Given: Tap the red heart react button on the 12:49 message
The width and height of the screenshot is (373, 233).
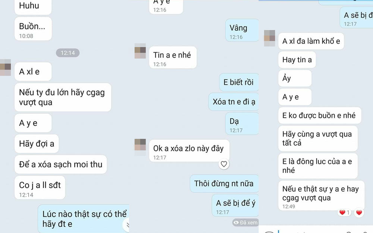Looking at the screenshot, I should (x=359, y=212).
